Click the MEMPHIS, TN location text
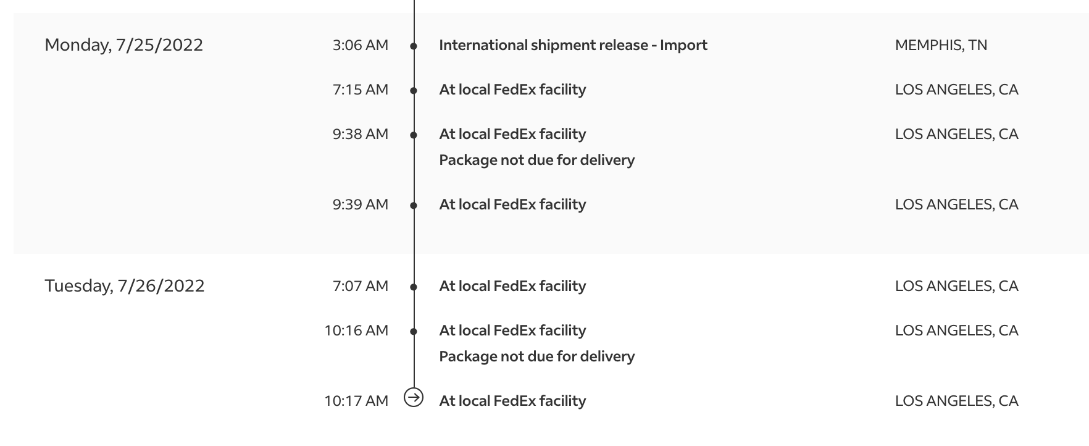The height and width of the screenshot is (446, 1089). 941,45
